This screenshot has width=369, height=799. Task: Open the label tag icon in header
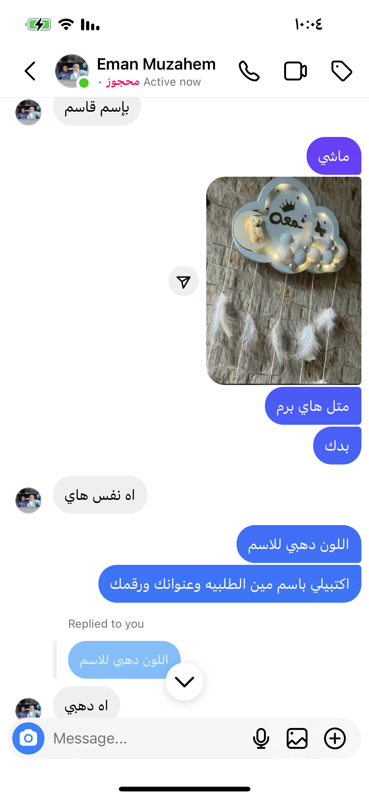pyautogui.click(x=342, y=71)
